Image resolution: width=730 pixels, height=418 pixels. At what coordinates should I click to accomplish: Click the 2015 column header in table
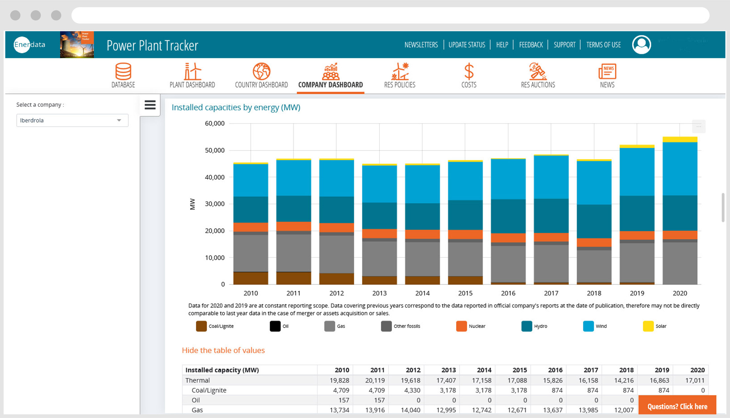point(520,370)
